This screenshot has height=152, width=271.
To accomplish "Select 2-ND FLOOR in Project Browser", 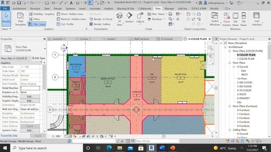I will [x=244, y=83].
